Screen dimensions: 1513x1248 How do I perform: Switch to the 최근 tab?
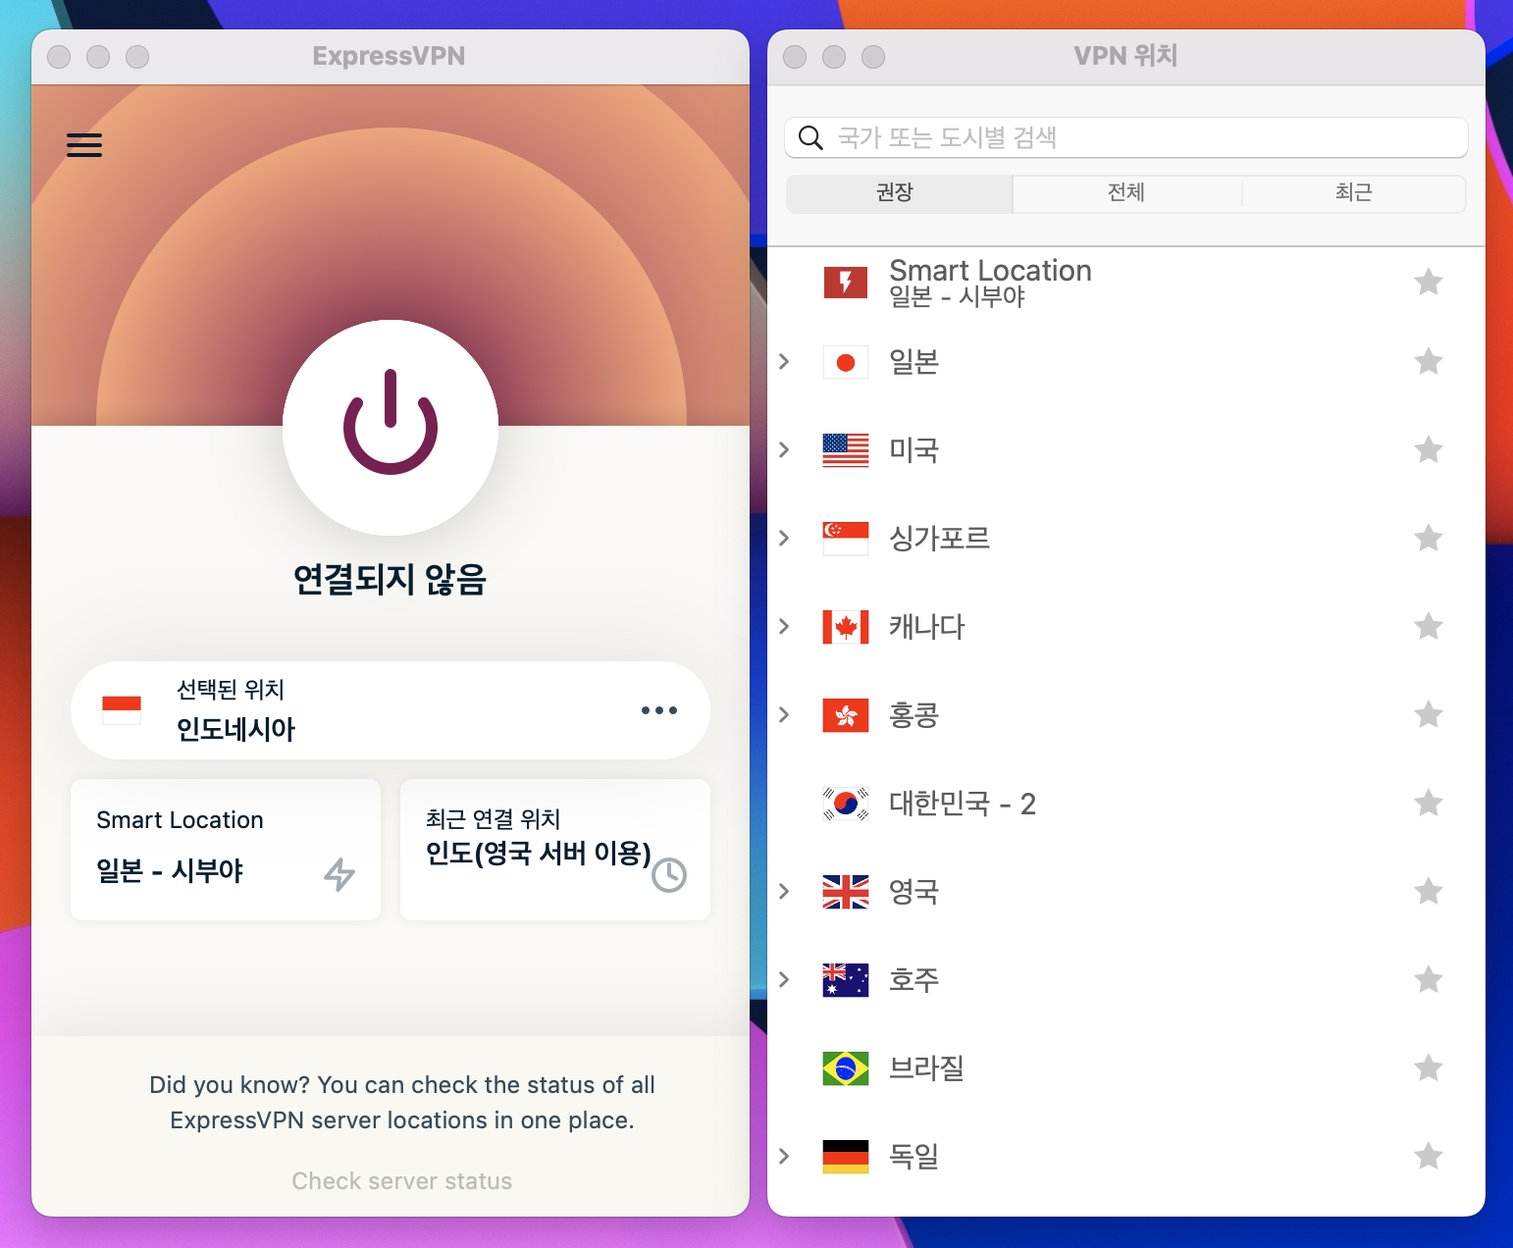(1354, 193)
